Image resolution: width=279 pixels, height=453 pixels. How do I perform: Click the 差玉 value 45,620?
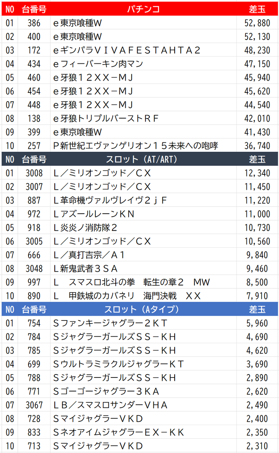click(258, 91)
